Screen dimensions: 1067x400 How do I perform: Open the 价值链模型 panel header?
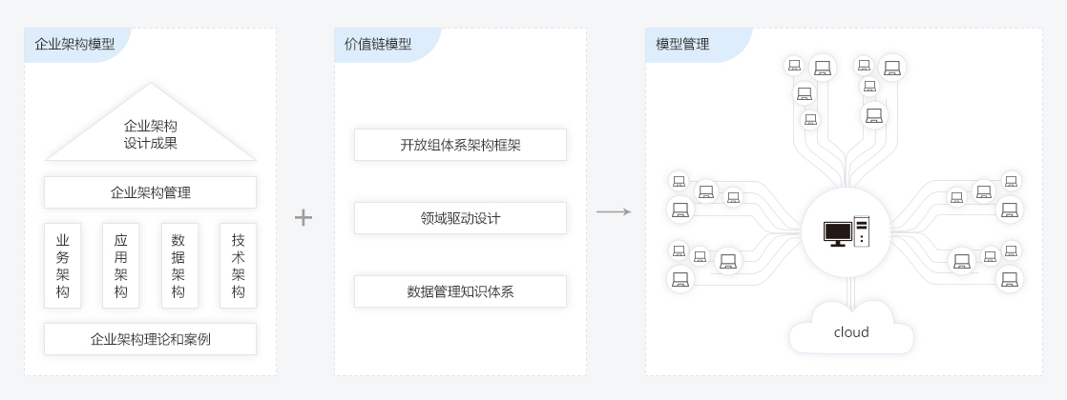pos(379,44)
